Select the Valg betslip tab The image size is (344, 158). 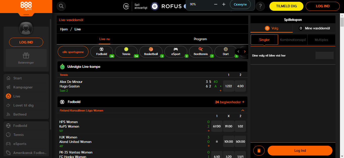[x=272, y=28]
